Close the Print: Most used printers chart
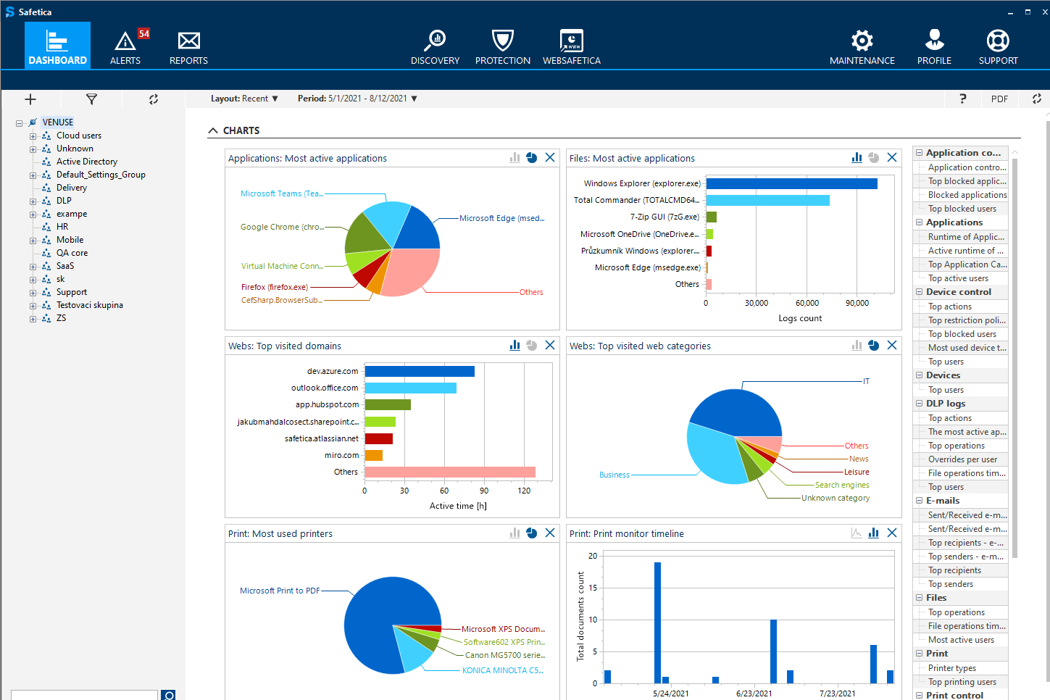Viewport: 1050px width, 700px height. coord(550,533)
